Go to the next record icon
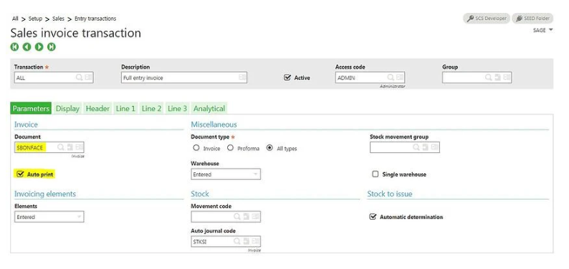 tap(39, 47)
